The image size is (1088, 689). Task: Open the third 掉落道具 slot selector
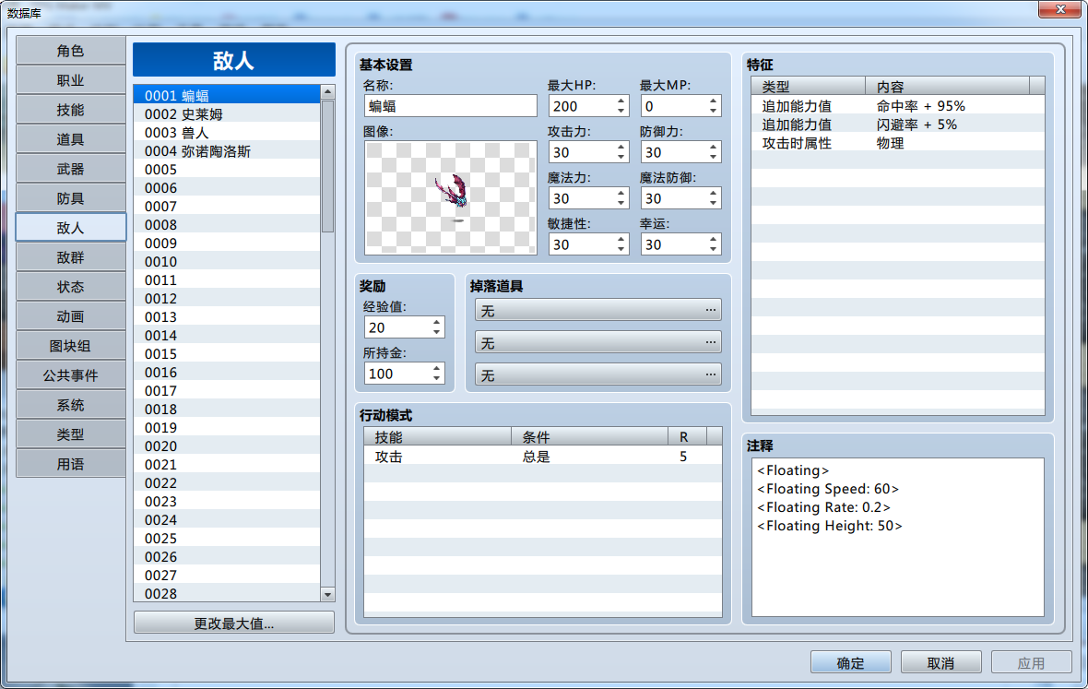point(598,374)
